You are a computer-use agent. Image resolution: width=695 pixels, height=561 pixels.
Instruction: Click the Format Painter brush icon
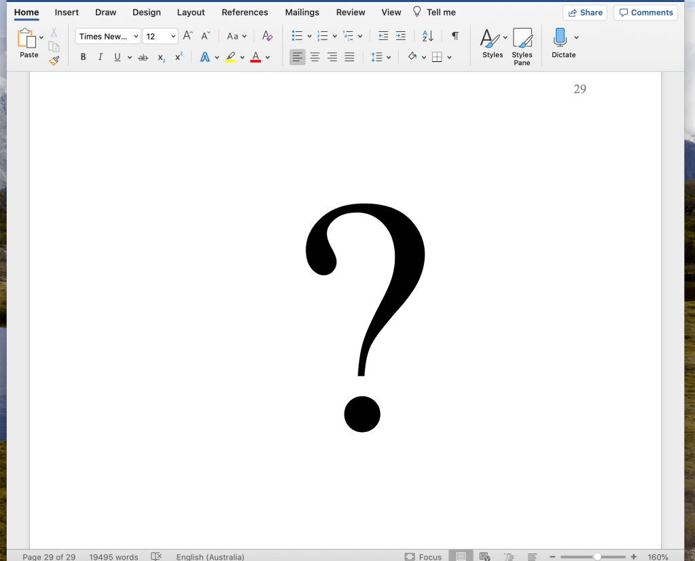pyautogui.click(x=54, y=60)
